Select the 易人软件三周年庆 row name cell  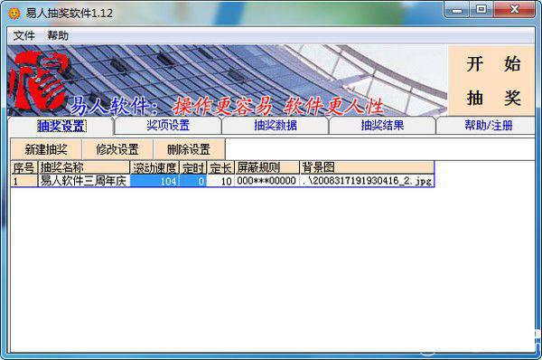pyautogui.click(x=84, y=181)
